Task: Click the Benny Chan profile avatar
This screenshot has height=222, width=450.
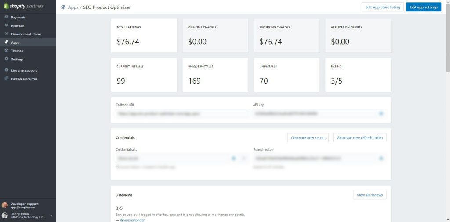Action: (x=4, y=215)
